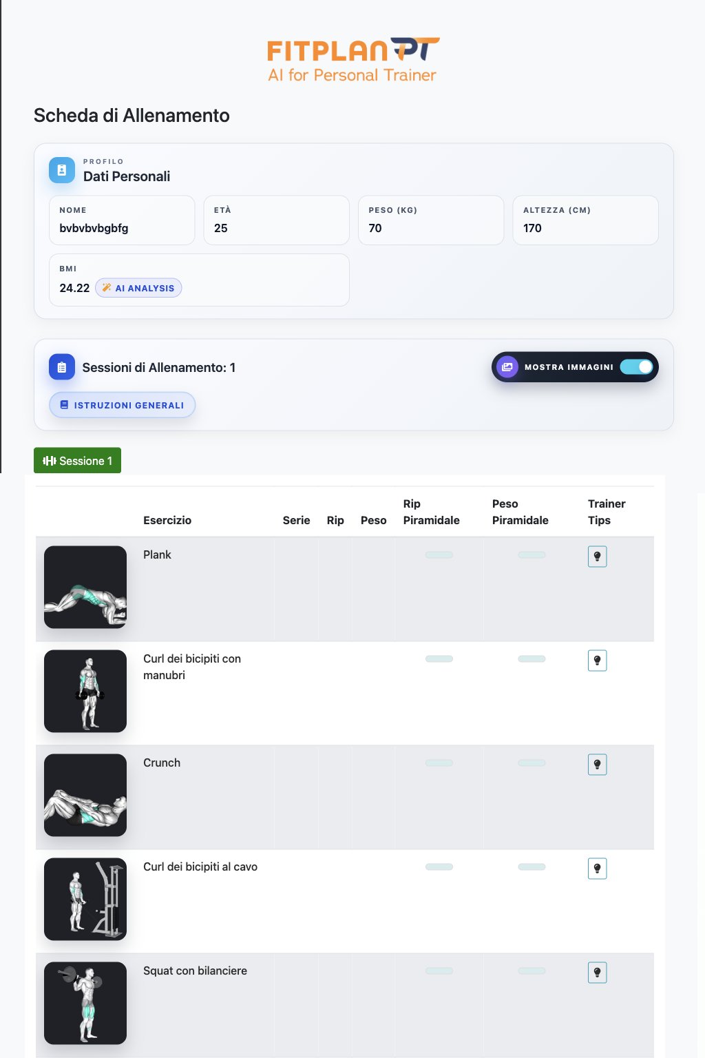Click the Dati Personali profile icon
This screenshot has height=1058, width=705.
click(62, 170)
